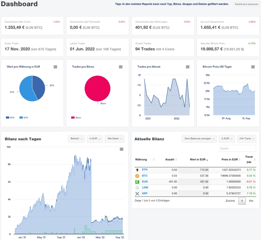Open hamburger menu on Bitcoin Preis chart

(253, 67)
